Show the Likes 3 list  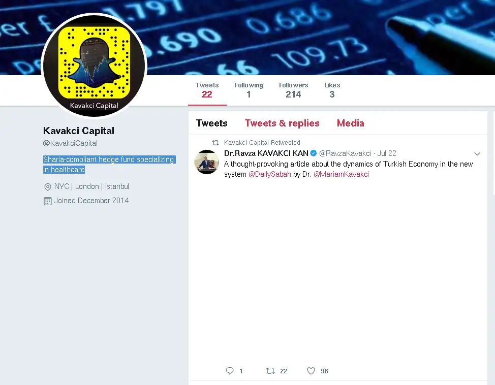pos(332,90)
